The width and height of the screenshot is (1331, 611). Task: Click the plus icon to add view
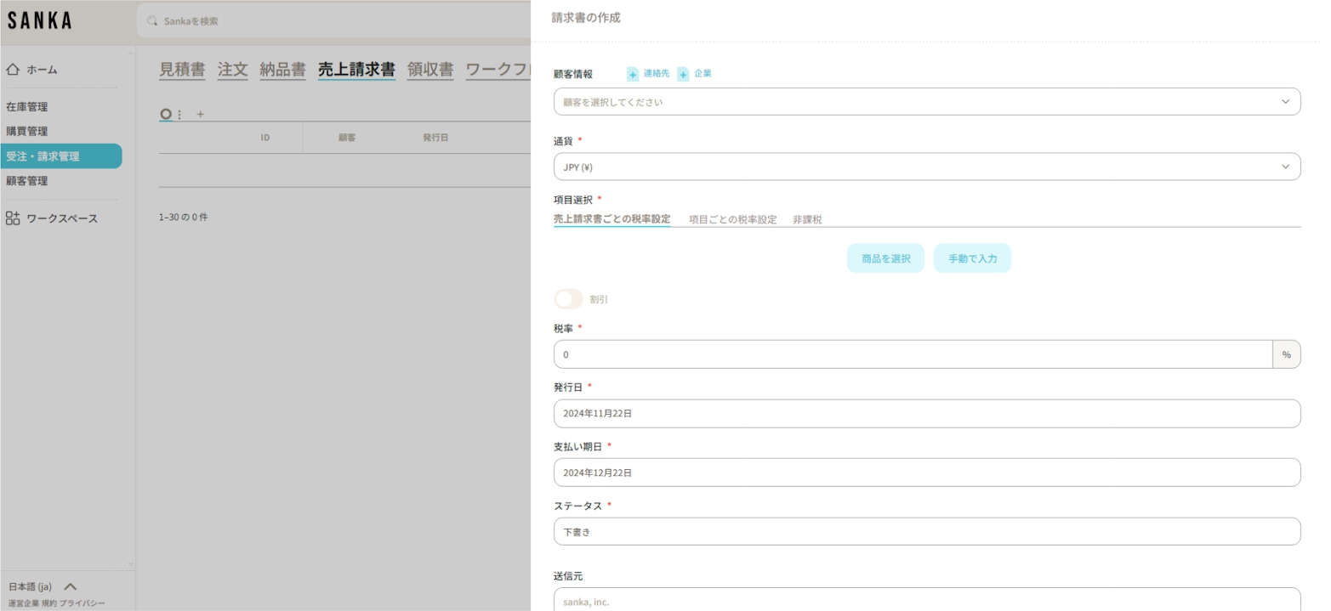point(201,114)
